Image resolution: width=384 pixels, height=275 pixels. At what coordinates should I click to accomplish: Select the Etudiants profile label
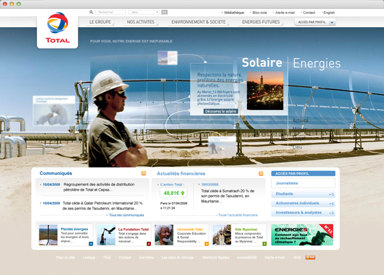(x=284, y=194)
